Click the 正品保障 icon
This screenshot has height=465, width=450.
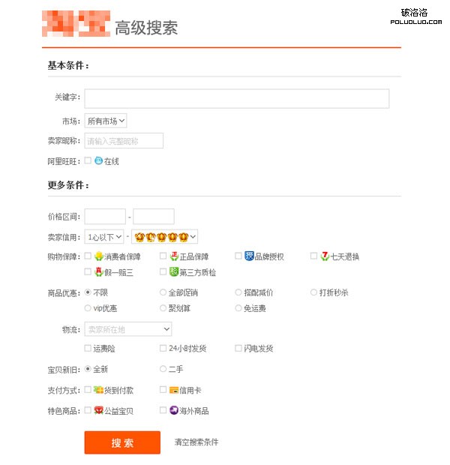click(174, 256)
